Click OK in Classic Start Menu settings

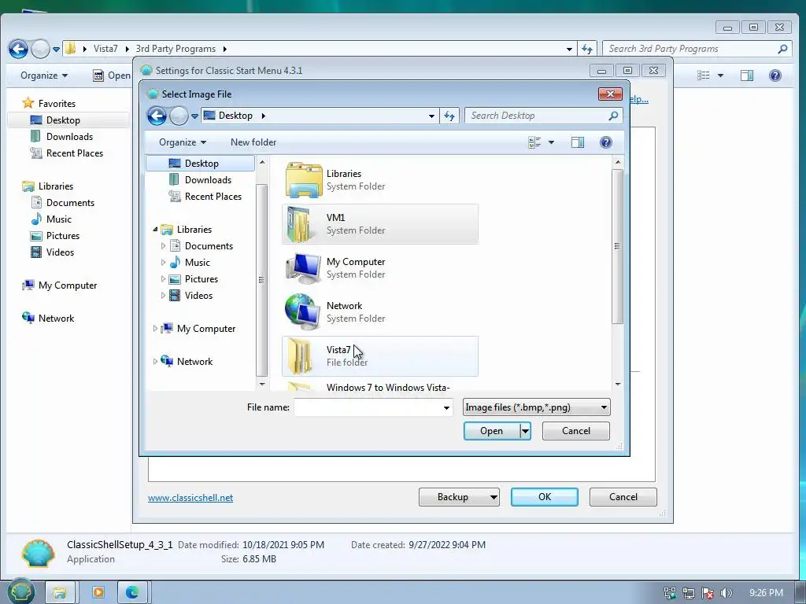pos(545,497)
